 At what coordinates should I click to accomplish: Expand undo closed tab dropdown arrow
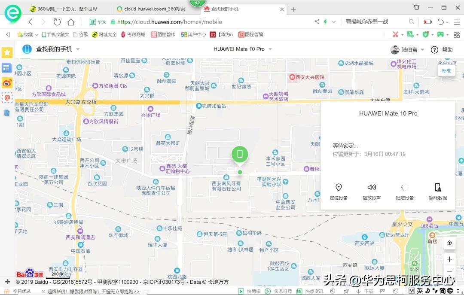coord(447,22)
